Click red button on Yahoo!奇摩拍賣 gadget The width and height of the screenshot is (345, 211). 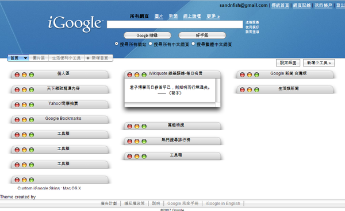pyautogui.click(x=17, y=105)
